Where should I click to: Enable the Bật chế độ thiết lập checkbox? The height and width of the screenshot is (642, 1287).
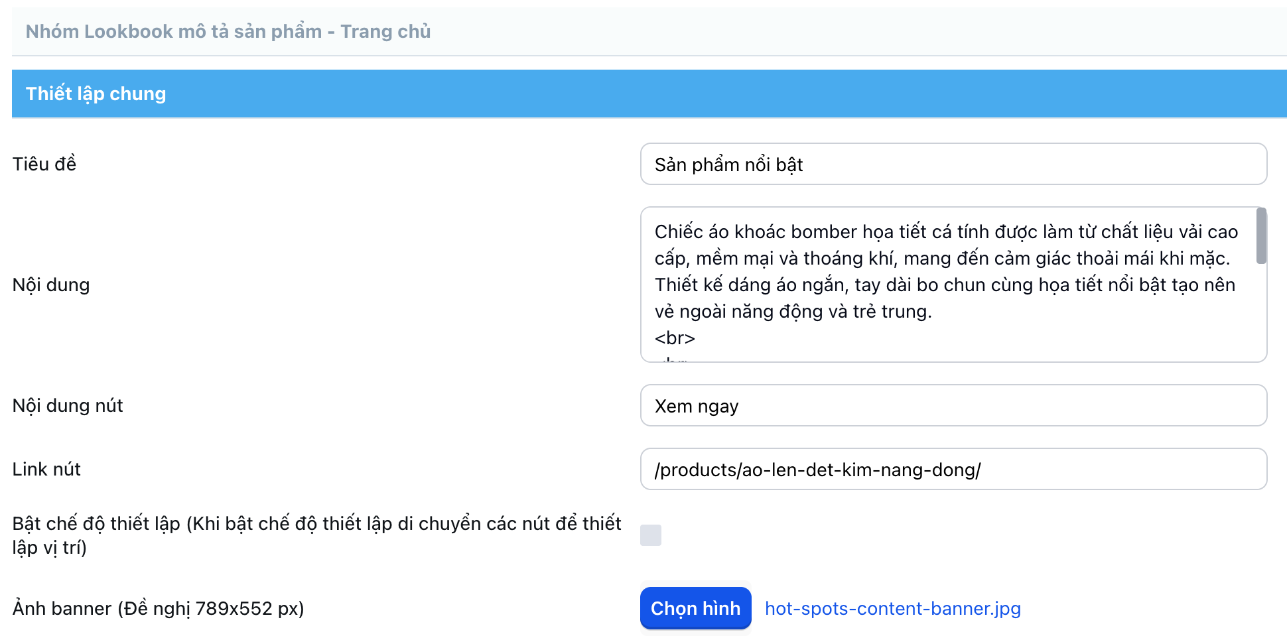(651, 535)
